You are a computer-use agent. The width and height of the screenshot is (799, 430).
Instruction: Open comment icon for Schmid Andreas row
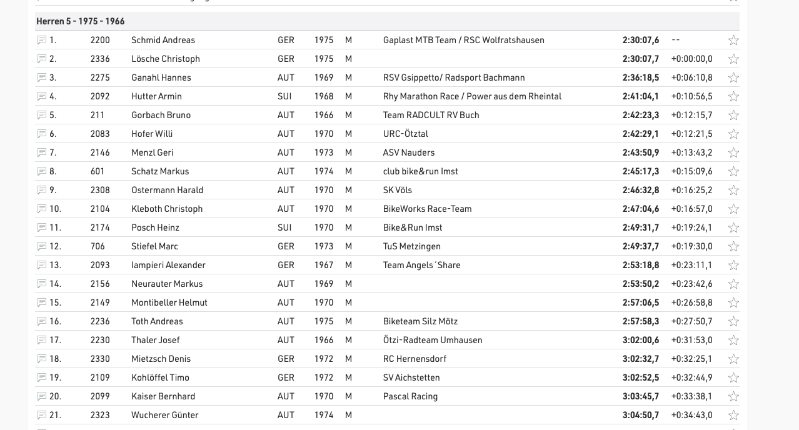click(42, 40)
